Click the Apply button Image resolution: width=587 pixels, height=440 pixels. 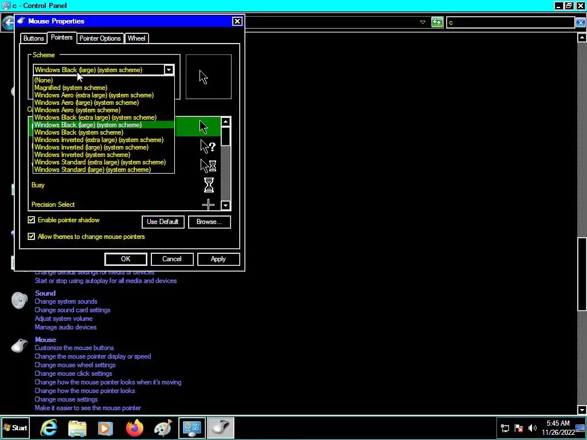[x=218, y=259]
